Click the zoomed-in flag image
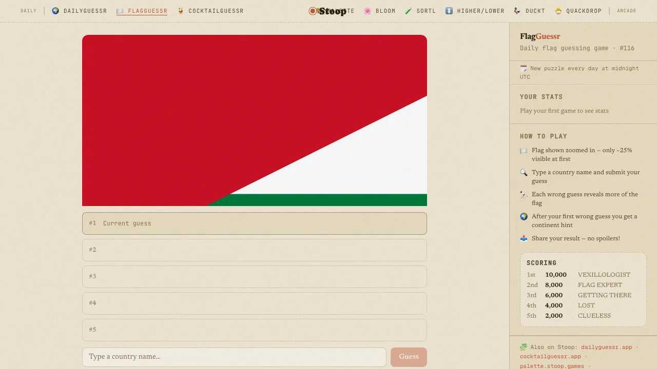The height and width of the screenshot is (369, 657). (x=255, y=120)
